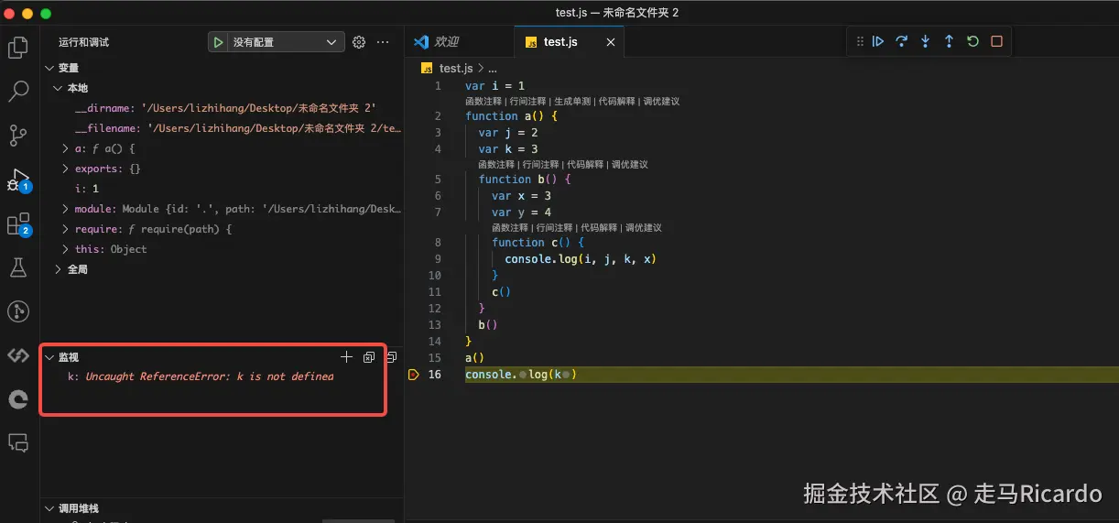Expand the this: Object variable

66,249
